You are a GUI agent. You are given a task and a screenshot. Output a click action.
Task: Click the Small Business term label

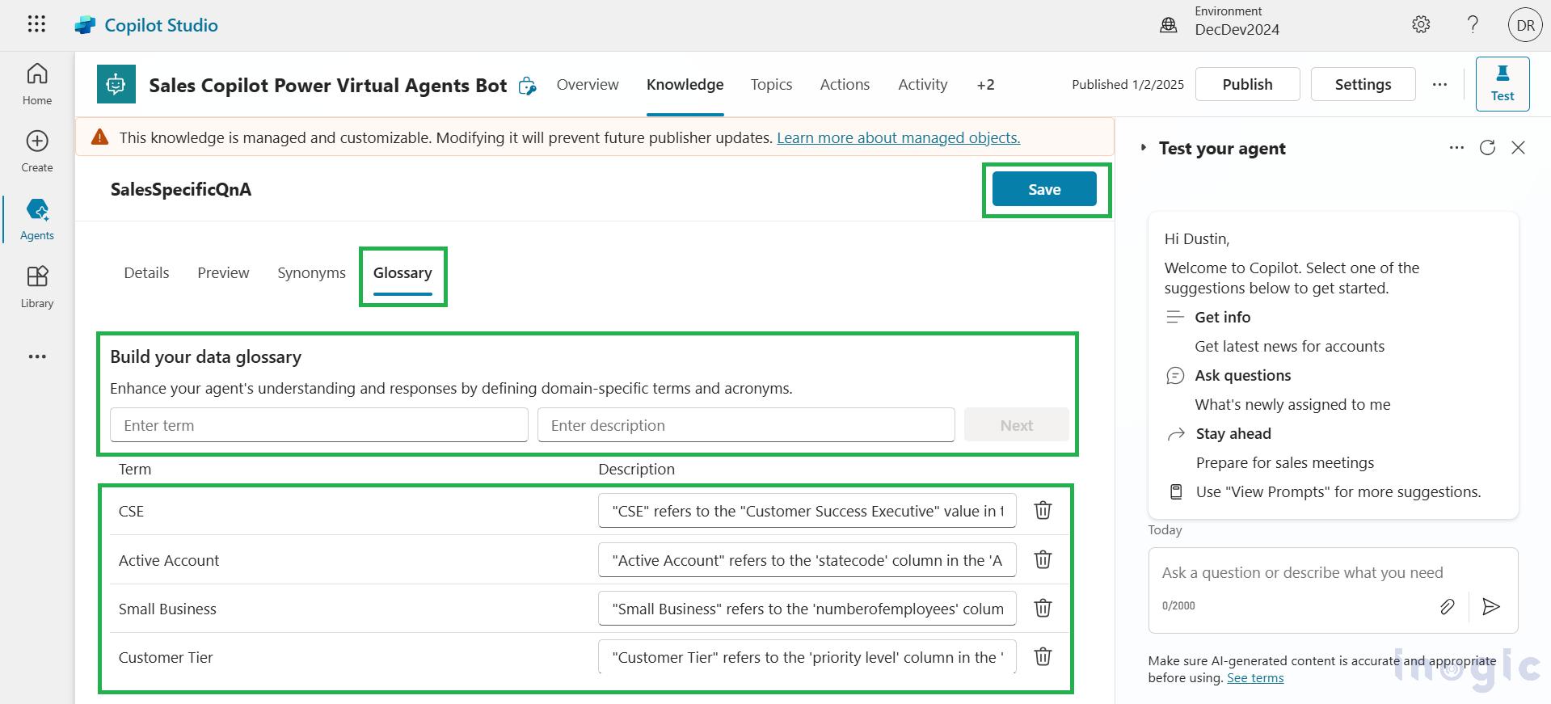click(x=167, y=609)
